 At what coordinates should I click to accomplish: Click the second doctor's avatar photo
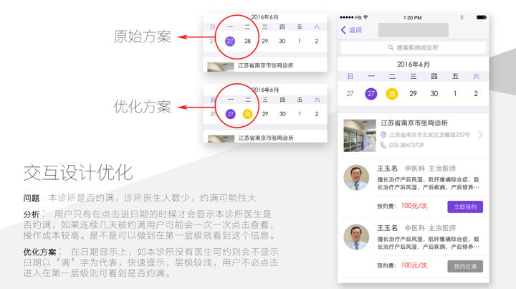pyautogui.click(x=356, y=237)
